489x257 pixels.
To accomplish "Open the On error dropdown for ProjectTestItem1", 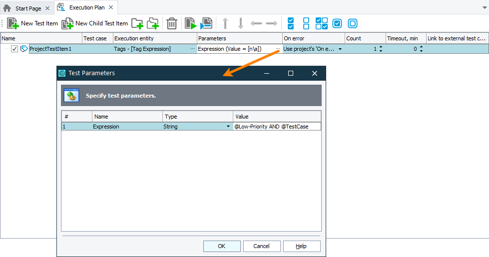I will tap(340, 49).
